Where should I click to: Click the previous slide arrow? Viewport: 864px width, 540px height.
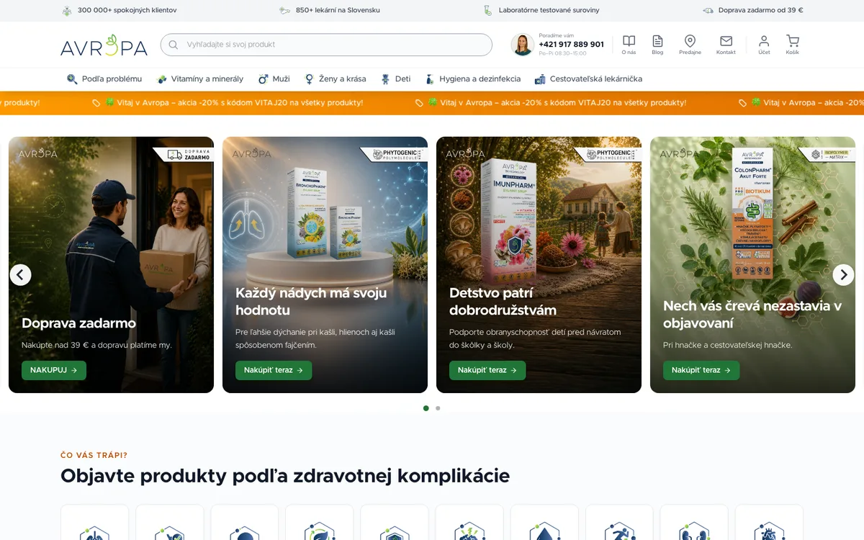coord(20,274)
